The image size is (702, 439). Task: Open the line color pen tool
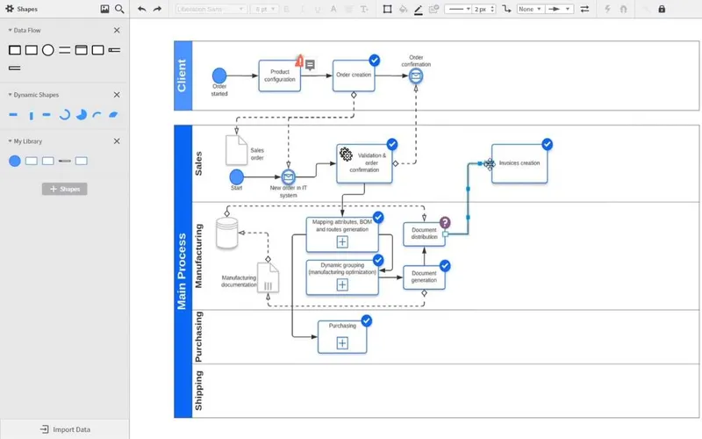coord(419,10)
